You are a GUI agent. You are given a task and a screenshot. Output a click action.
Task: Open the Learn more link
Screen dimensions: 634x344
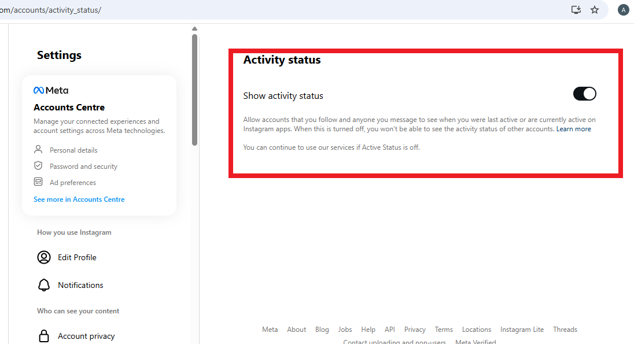(573, 129)
